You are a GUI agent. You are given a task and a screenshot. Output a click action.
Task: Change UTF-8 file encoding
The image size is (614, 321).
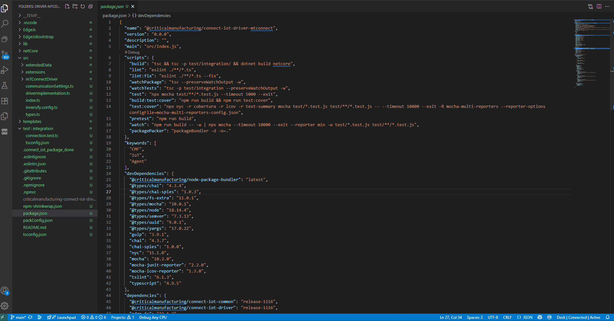pos(493,317)
